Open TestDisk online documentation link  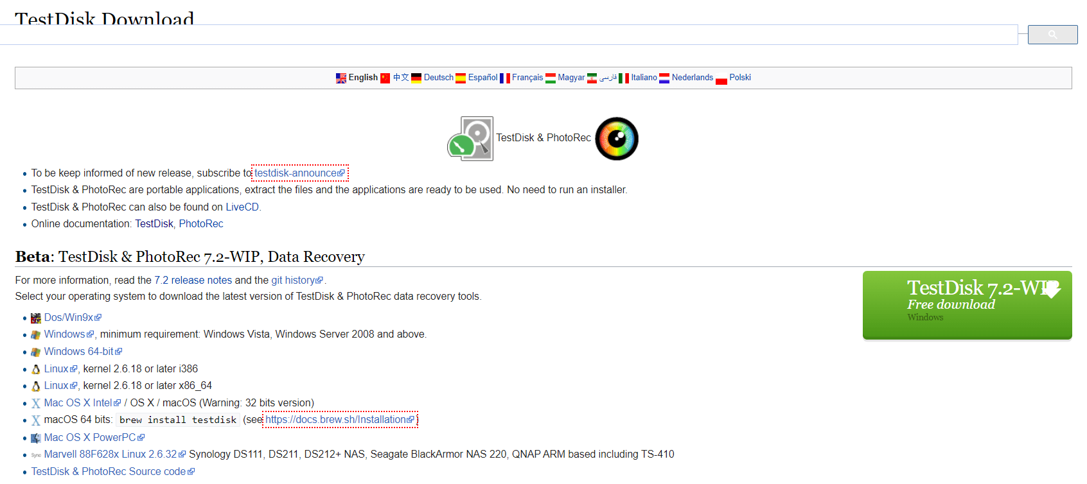click(154, 224)
